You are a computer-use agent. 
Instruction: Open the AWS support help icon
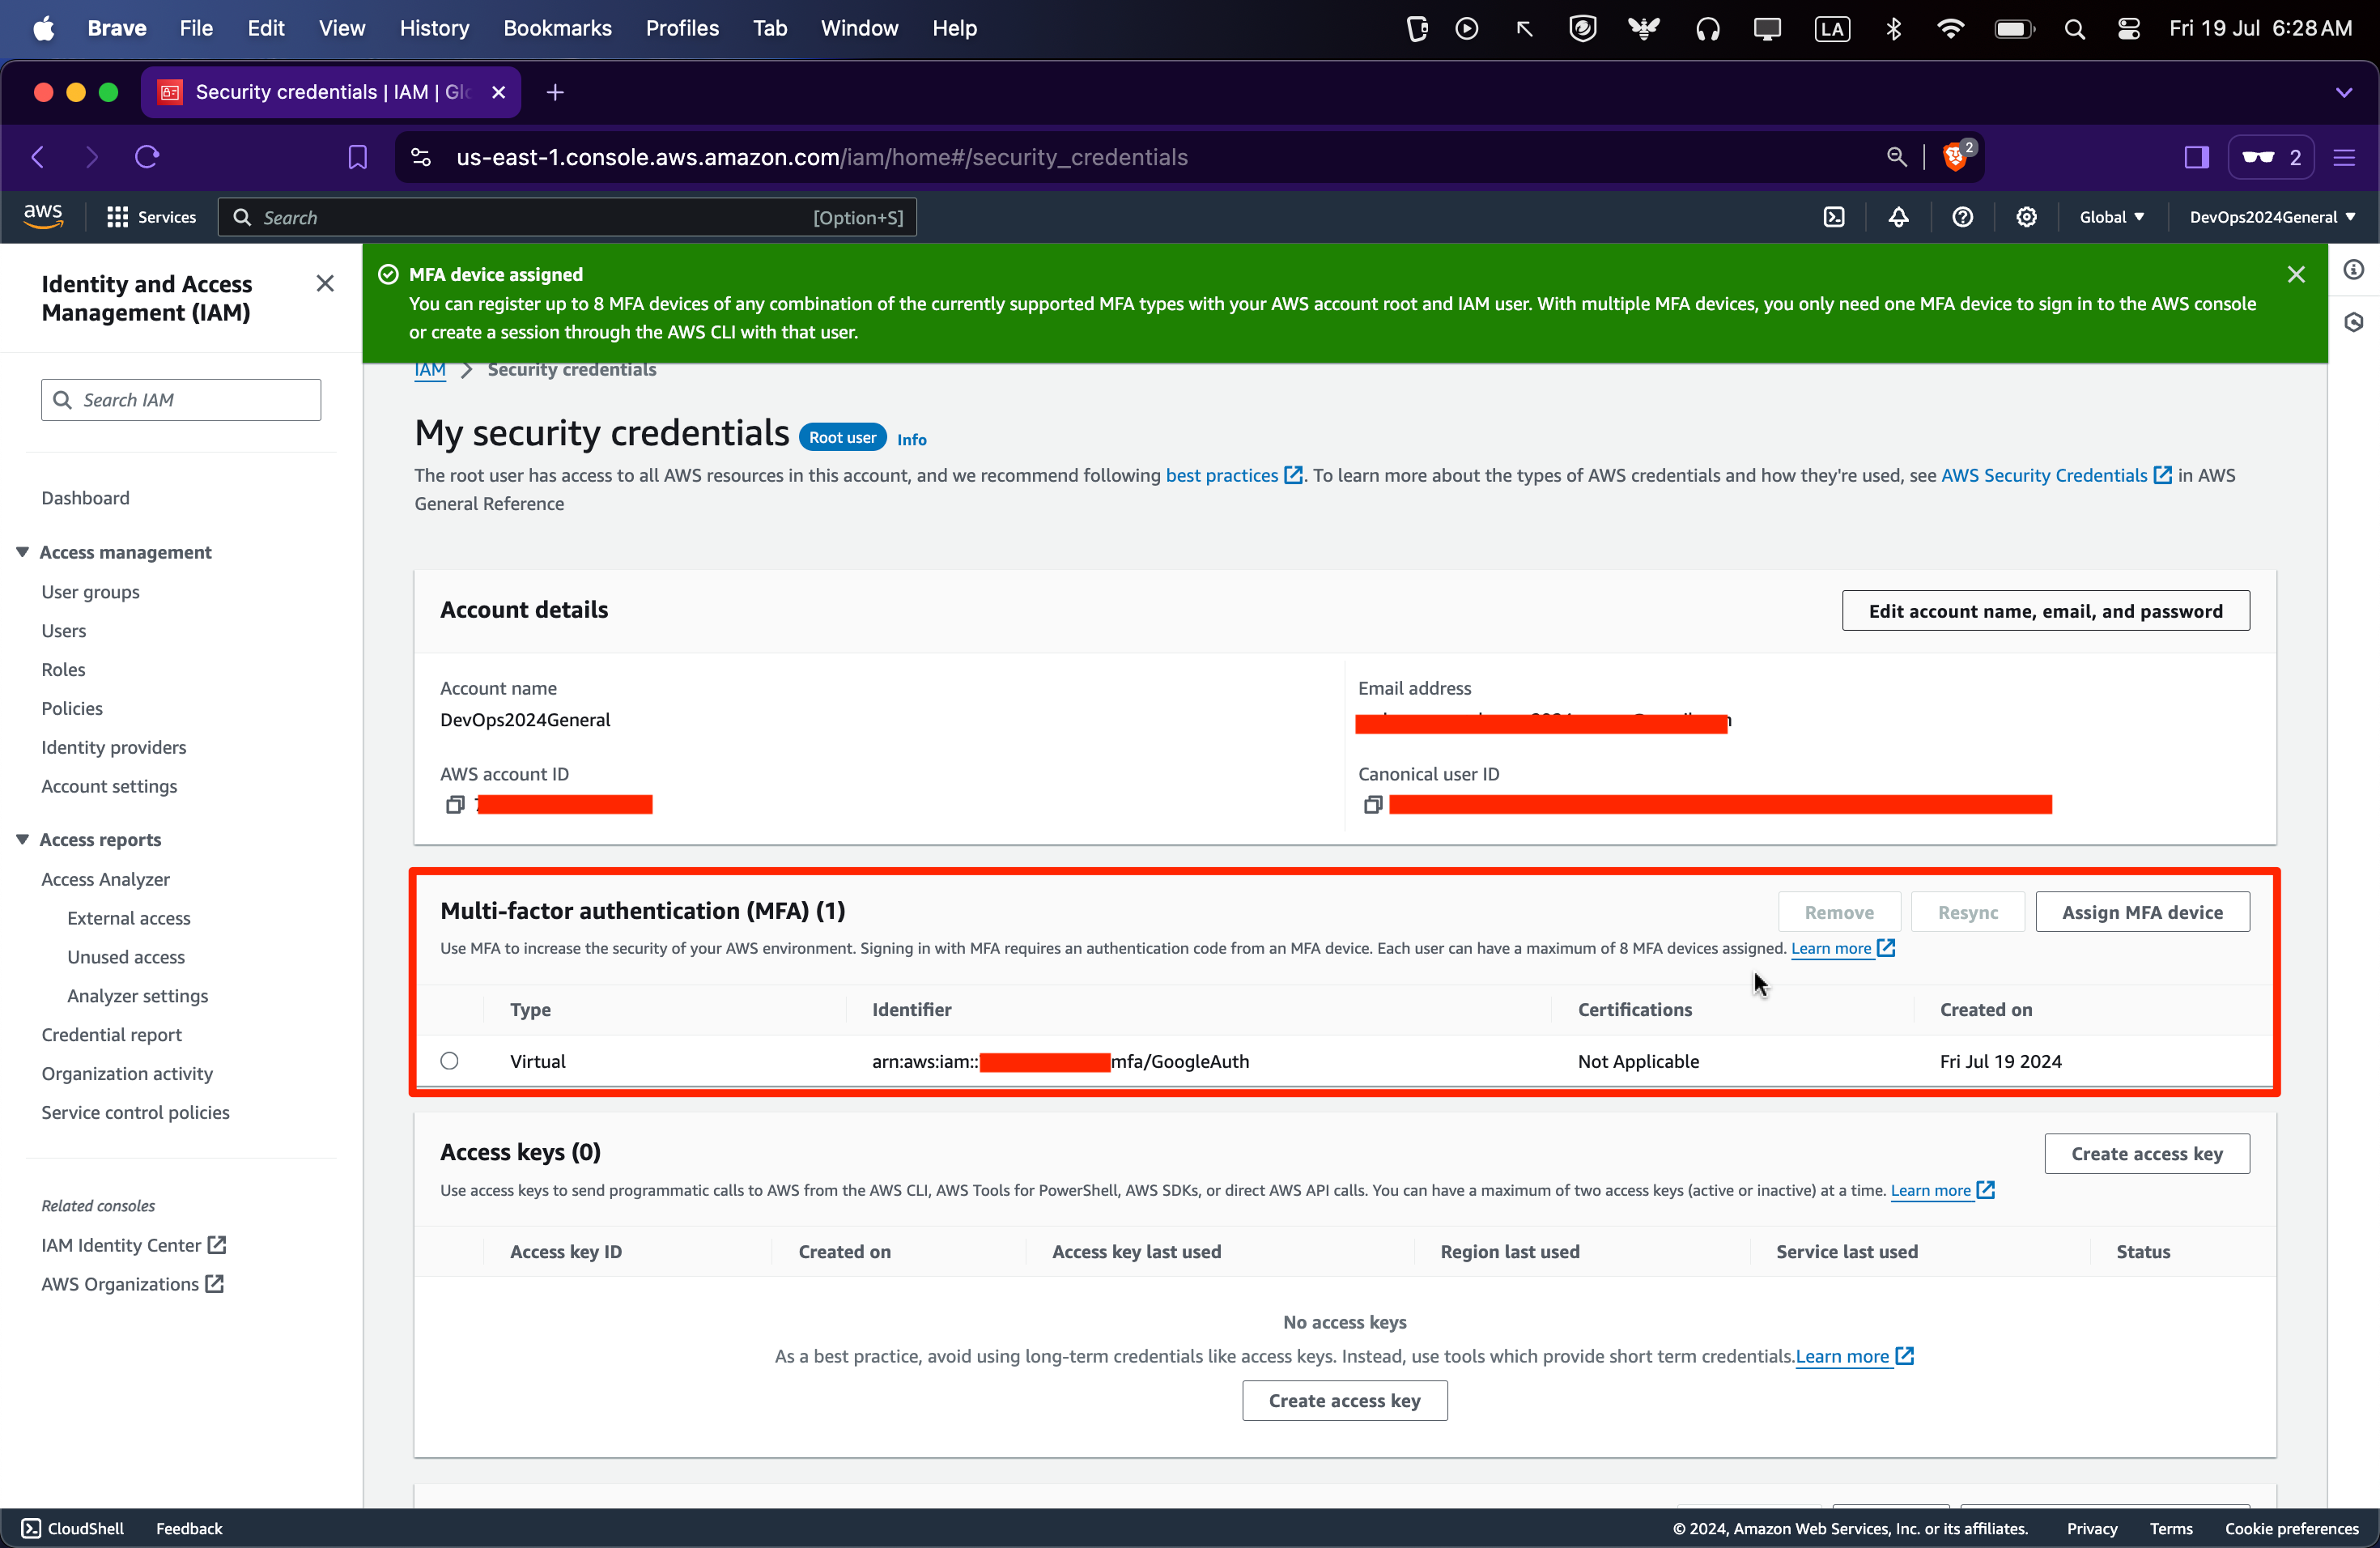tap(1962, 217)
